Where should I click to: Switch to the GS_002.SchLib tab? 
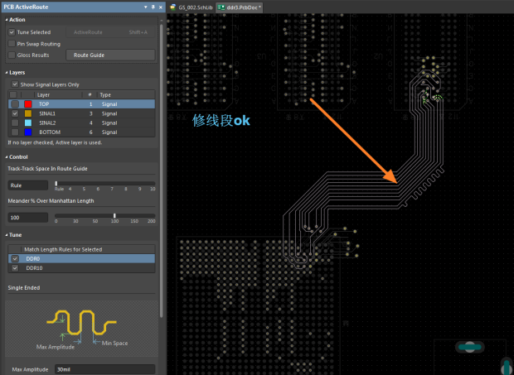[192, 7]
